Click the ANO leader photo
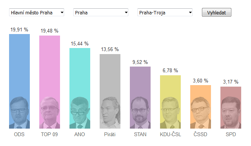251x146 pixels. [x=80, y=113]
